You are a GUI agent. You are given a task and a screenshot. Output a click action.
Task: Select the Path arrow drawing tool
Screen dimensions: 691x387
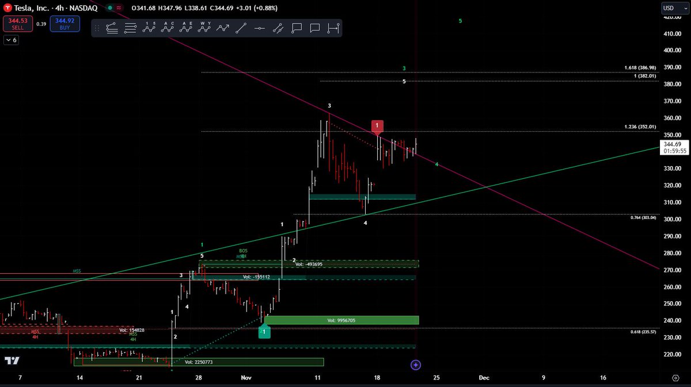[x=223, y=28]
